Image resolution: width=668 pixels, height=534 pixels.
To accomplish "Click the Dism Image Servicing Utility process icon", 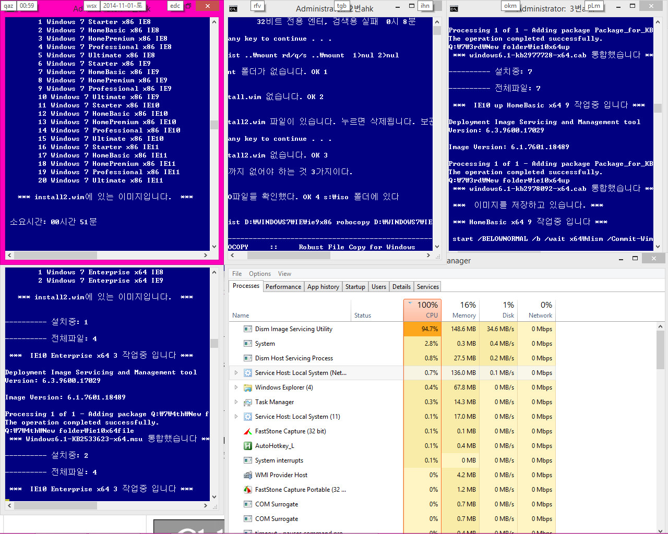I will [248, 329].
